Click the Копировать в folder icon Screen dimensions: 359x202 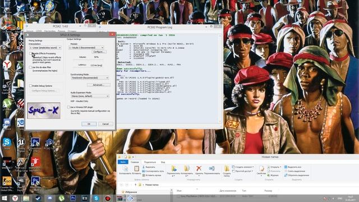coord(187,169)
